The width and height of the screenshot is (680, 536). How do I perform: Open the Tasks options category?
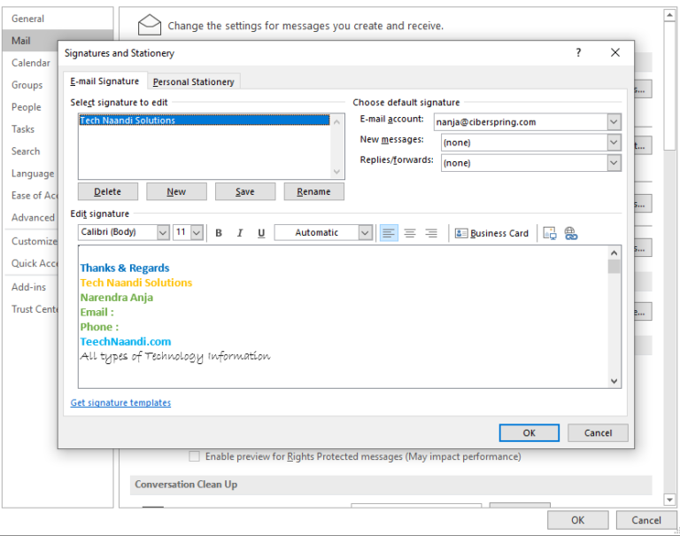22,129
